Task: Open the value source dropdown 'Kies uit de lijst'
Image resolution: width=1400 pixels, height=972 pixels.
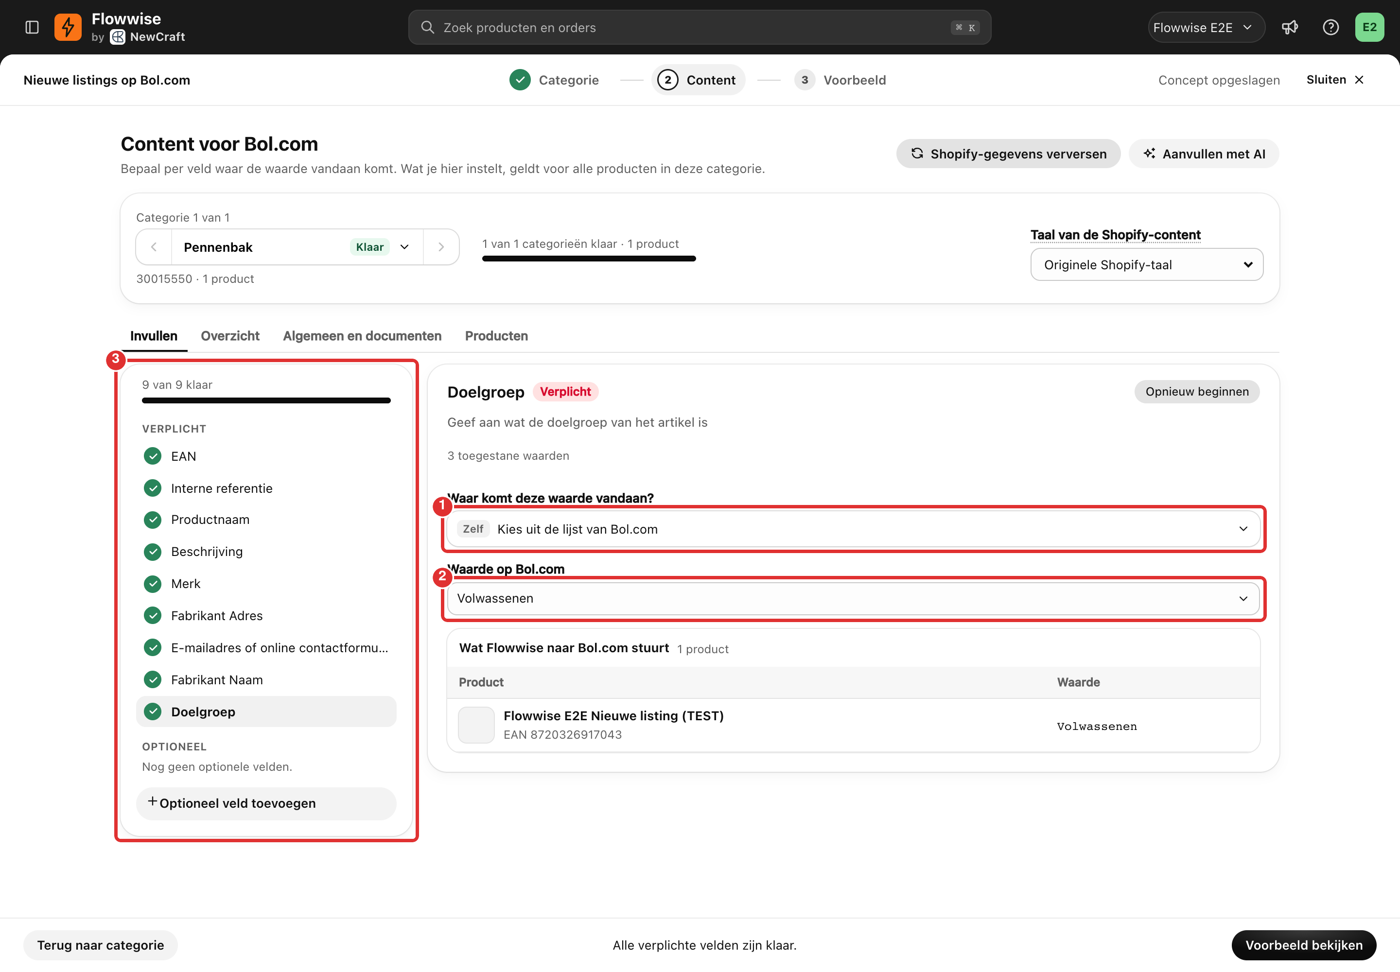Action: pos(853,529)
